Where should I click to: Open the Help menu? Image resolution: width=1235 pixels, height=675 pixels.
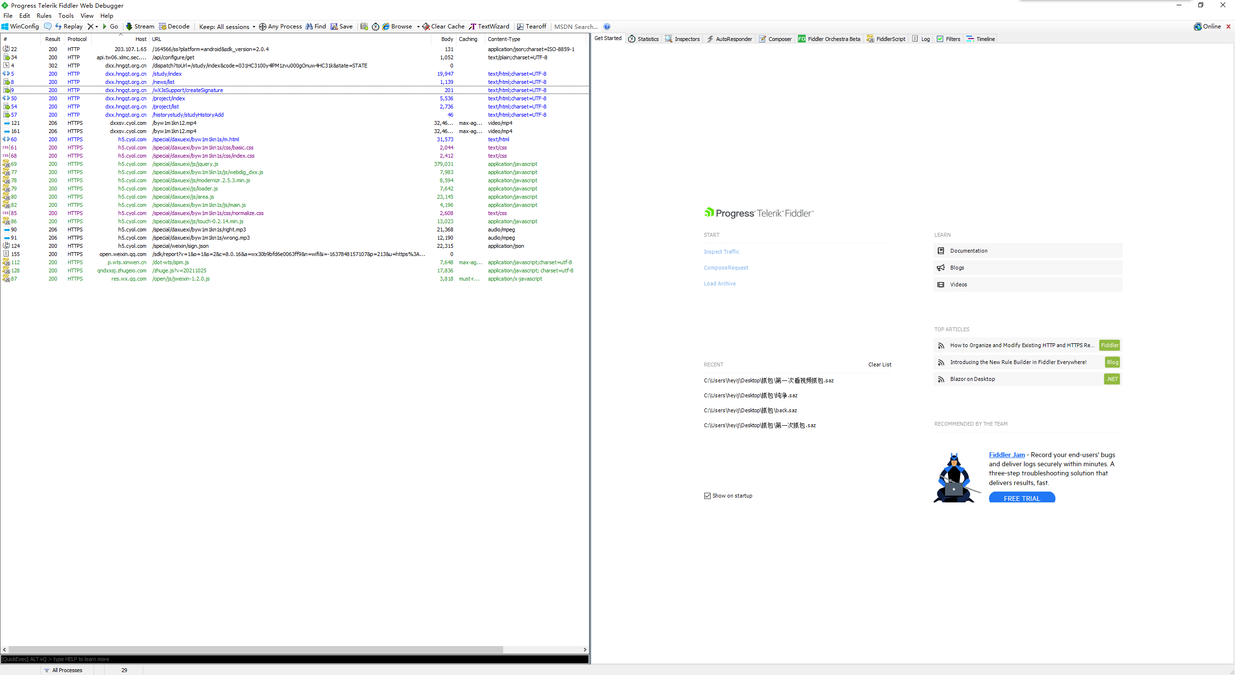point(107,15)
